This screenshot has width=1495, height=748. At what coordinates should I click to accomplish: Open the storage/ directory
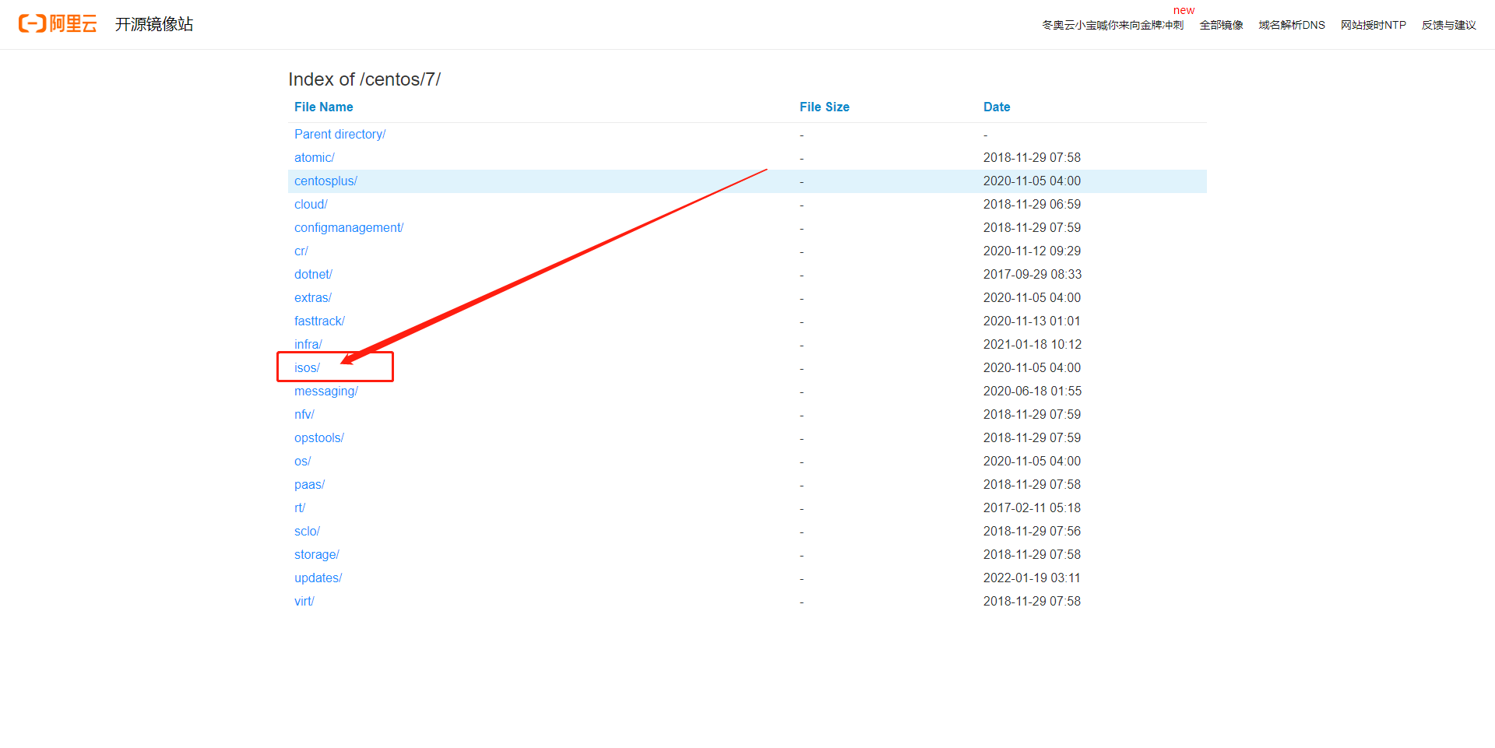pos(317,554)
